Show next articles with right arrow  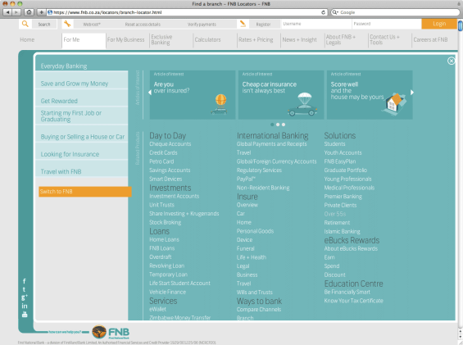point(412,93)
